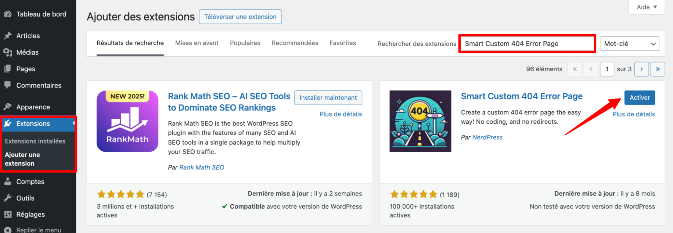
Task: Click the Réglages label in the sidebar
Action: point(31,214)
